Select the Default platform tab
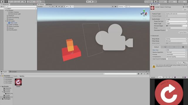 point(156,47)
